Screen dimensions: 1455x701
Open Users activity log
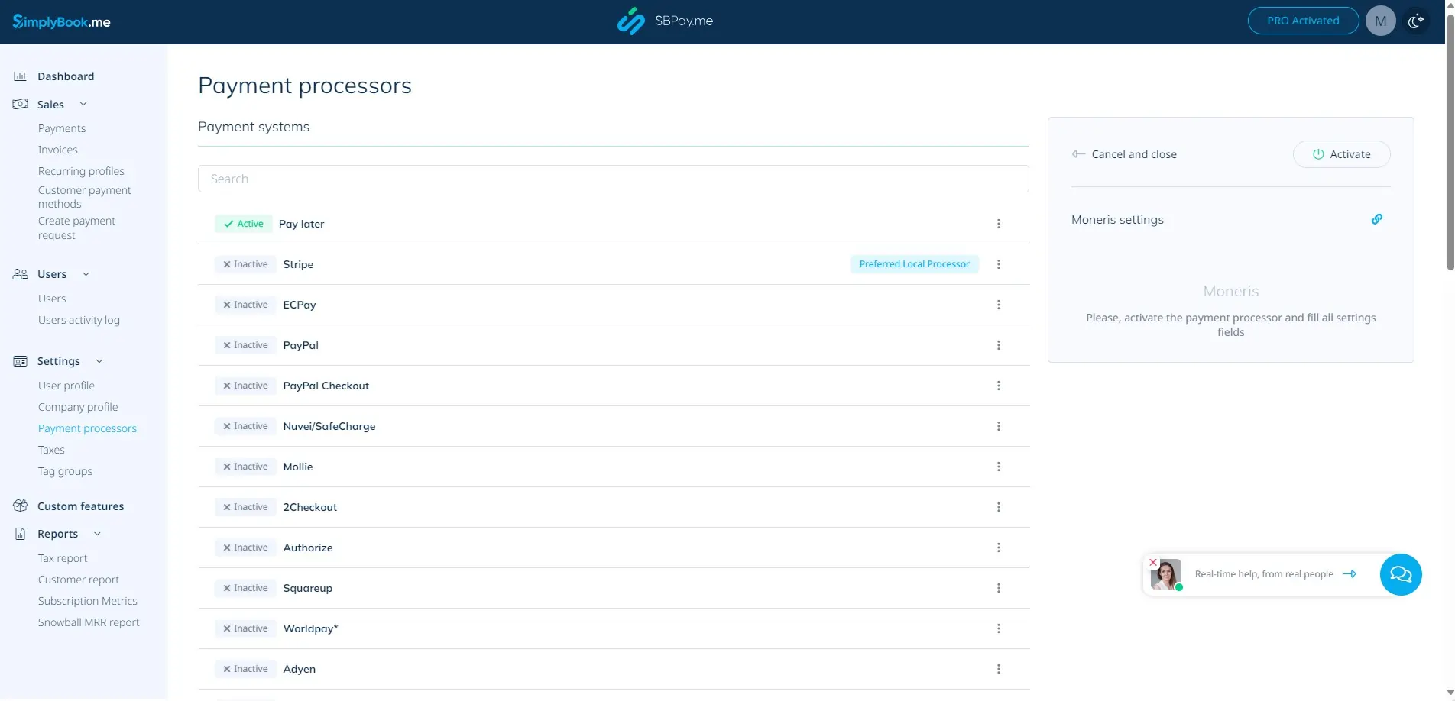[x=79, y=320]
